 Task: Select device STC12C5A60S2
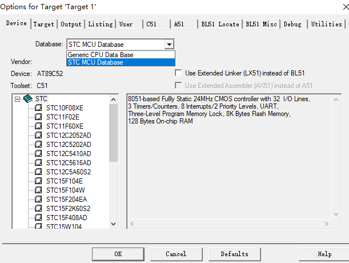click(69, 172)
